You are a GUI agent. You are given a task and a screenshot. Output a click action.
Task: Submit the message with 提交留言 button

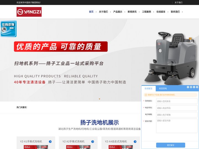[x=171, y=145]
